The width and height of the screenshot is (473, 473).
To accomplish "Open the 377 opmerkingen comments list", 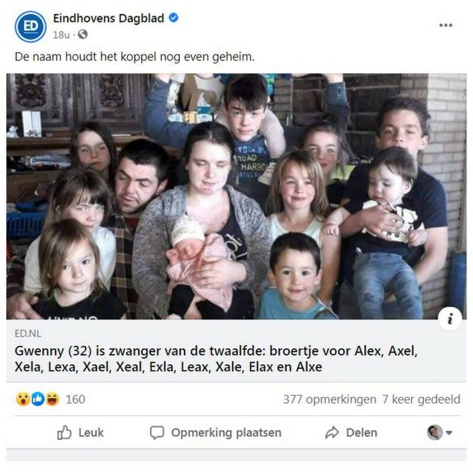I will [x=329, y=399].
